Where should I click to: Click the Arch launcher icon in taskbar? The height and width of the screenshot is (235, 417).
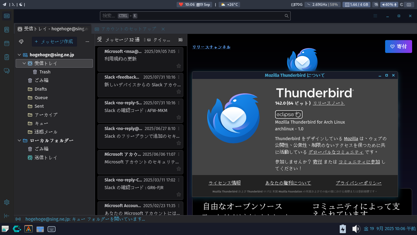[x=29, y=229]
